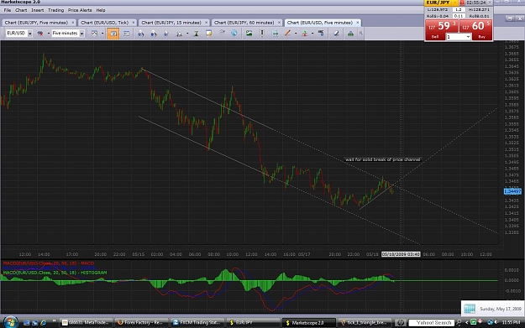This screenshot has width=525, height=328.
Task: Open the File menu
Action: (x=8, y=10)
